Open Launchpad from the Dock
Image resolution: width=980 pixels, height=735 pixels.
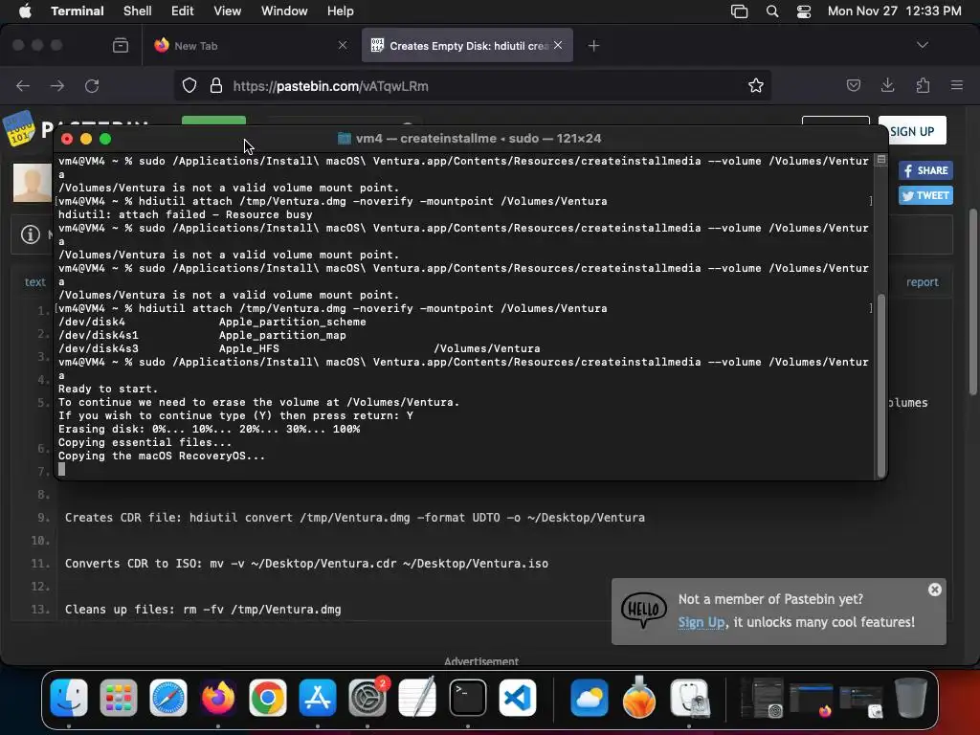point(118,697)
